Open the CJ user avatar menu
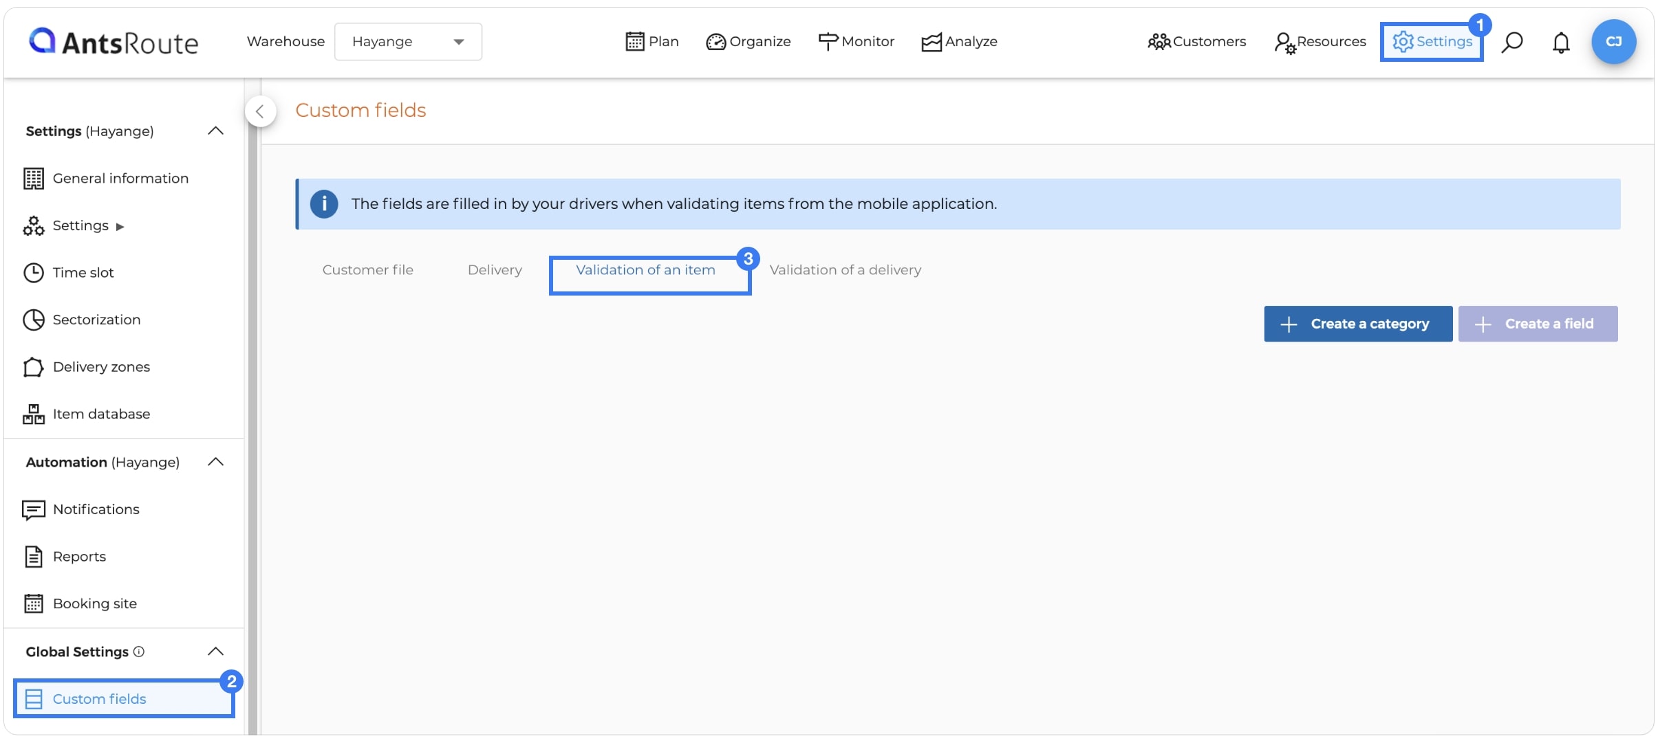Image resolution: width=1658 pixels, height=743 pixels. point(1613,42)
